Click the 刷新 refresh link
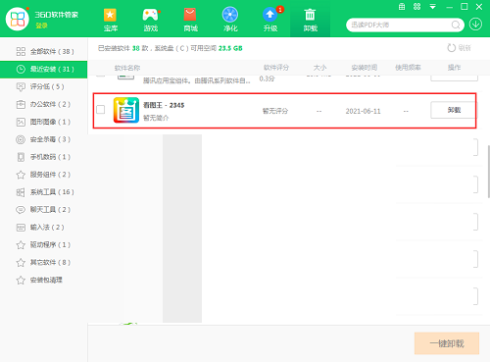The height and width of the screenshot is (362, 490). 459,48
